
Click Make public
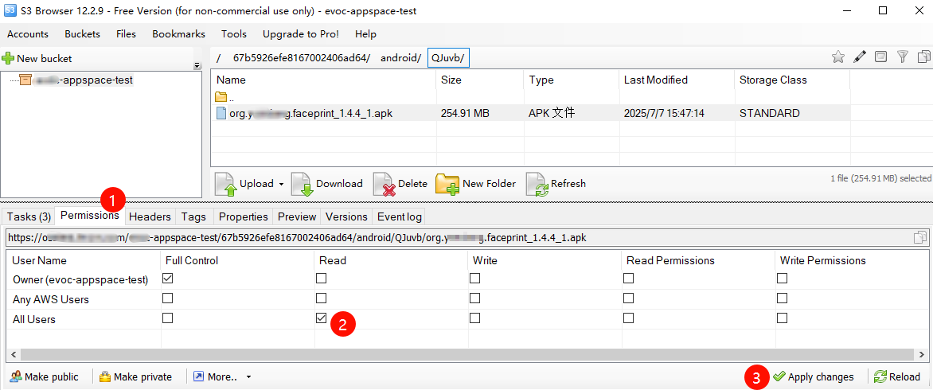tap(44, 377)
